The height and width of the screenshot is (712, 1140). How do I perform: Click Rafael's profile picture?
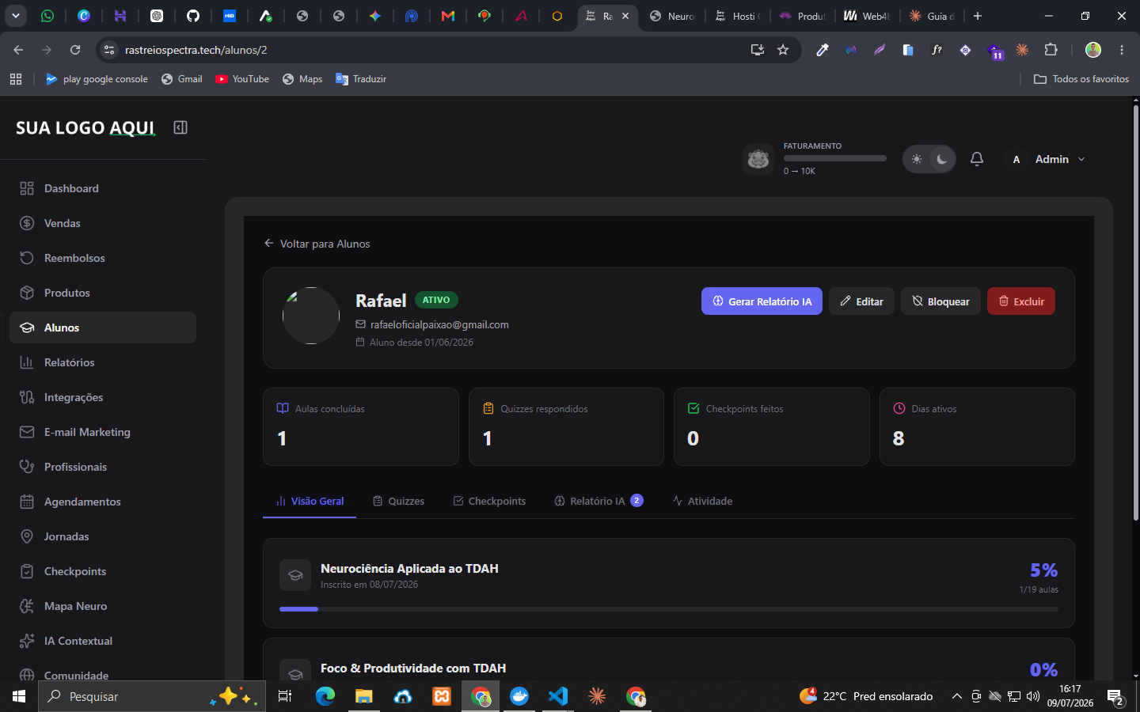(311, 316)
